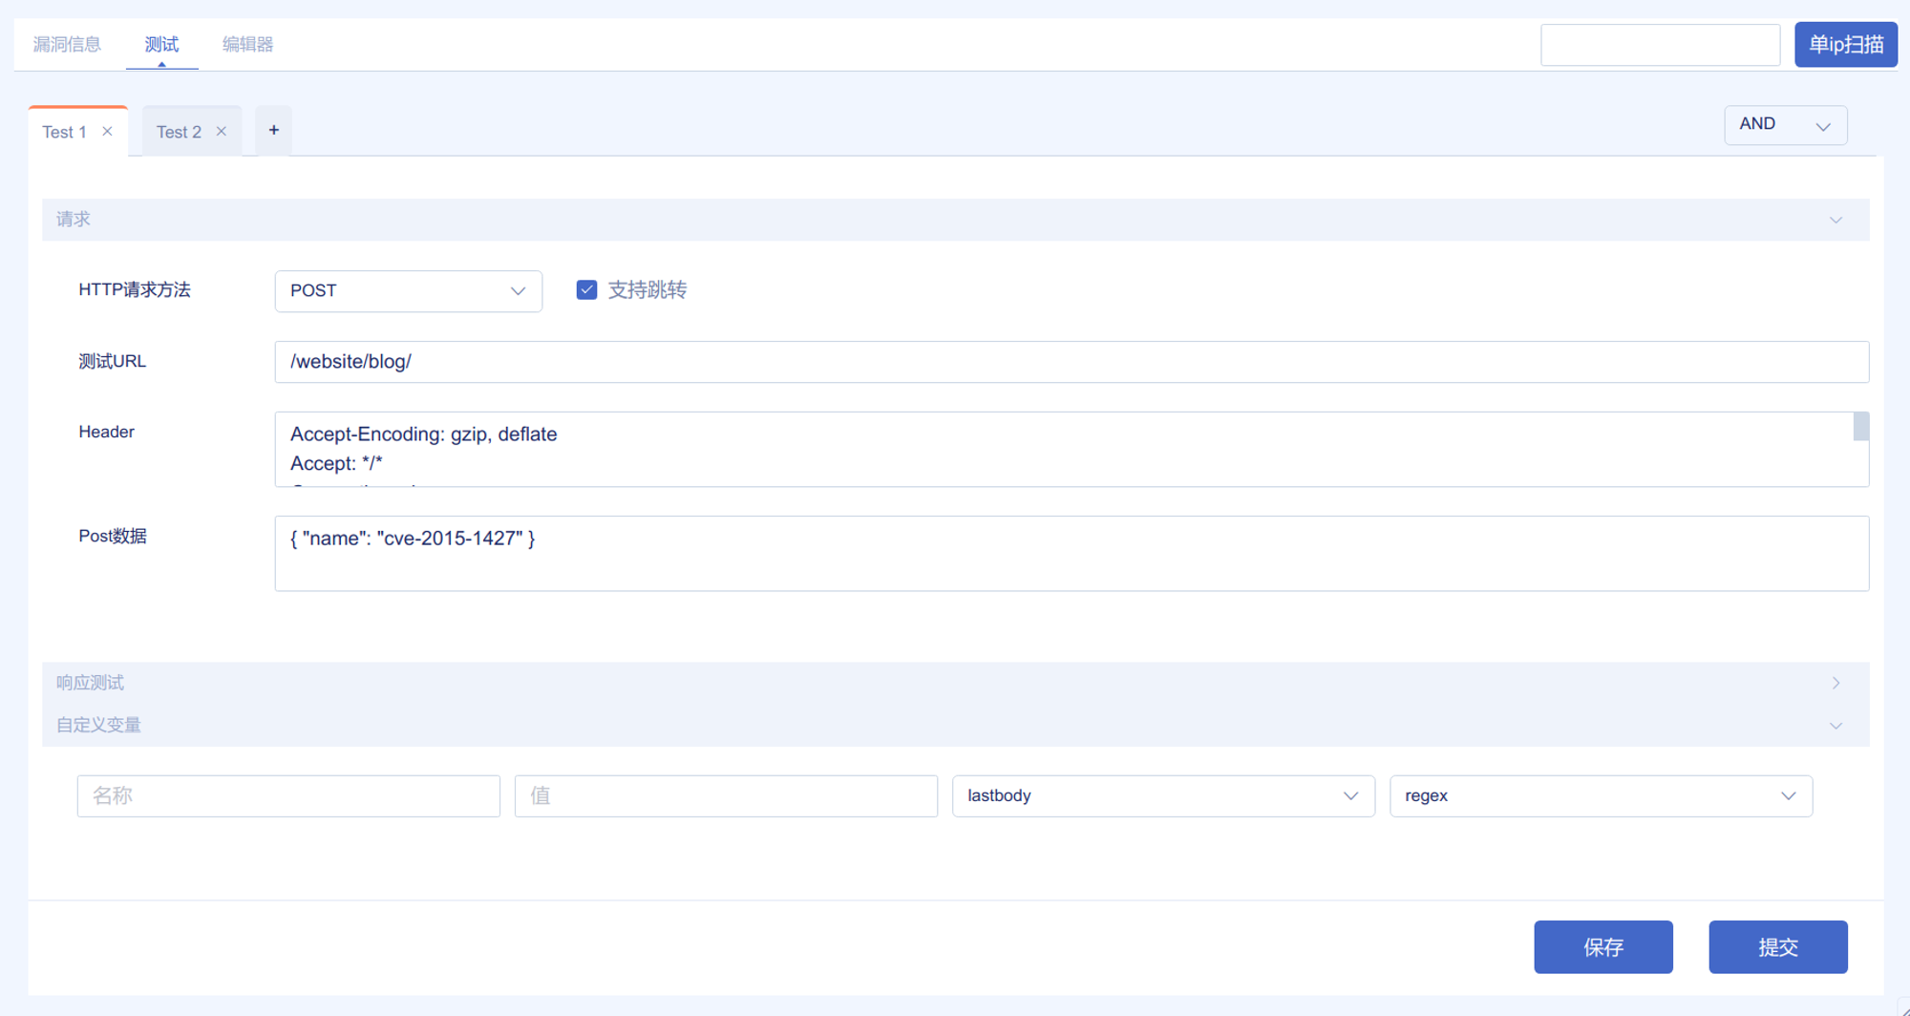
Task: Focus the IP input next to 单ip扫描
Action: click(1660, 45)
